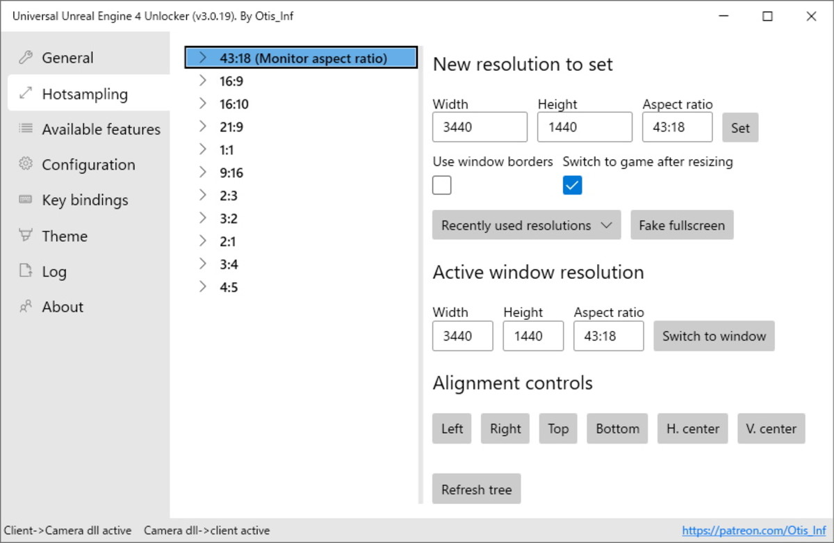Click Active window Aspect ratio field
This screenshot has height=543, width=834.
(x=609, y=336)
